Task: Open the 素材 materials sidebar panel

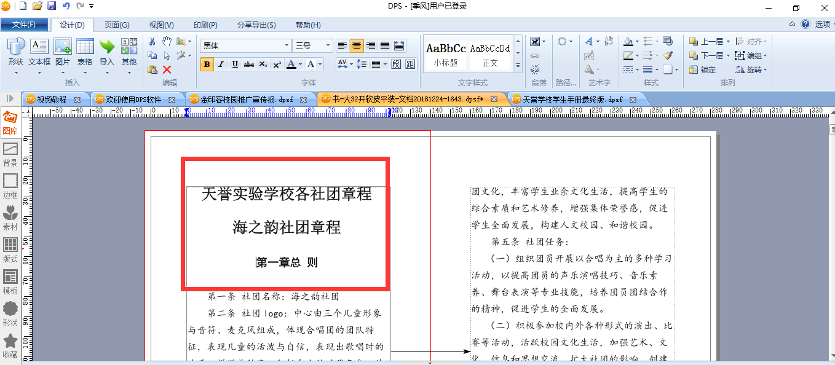Action: click(x=10, y=219)
